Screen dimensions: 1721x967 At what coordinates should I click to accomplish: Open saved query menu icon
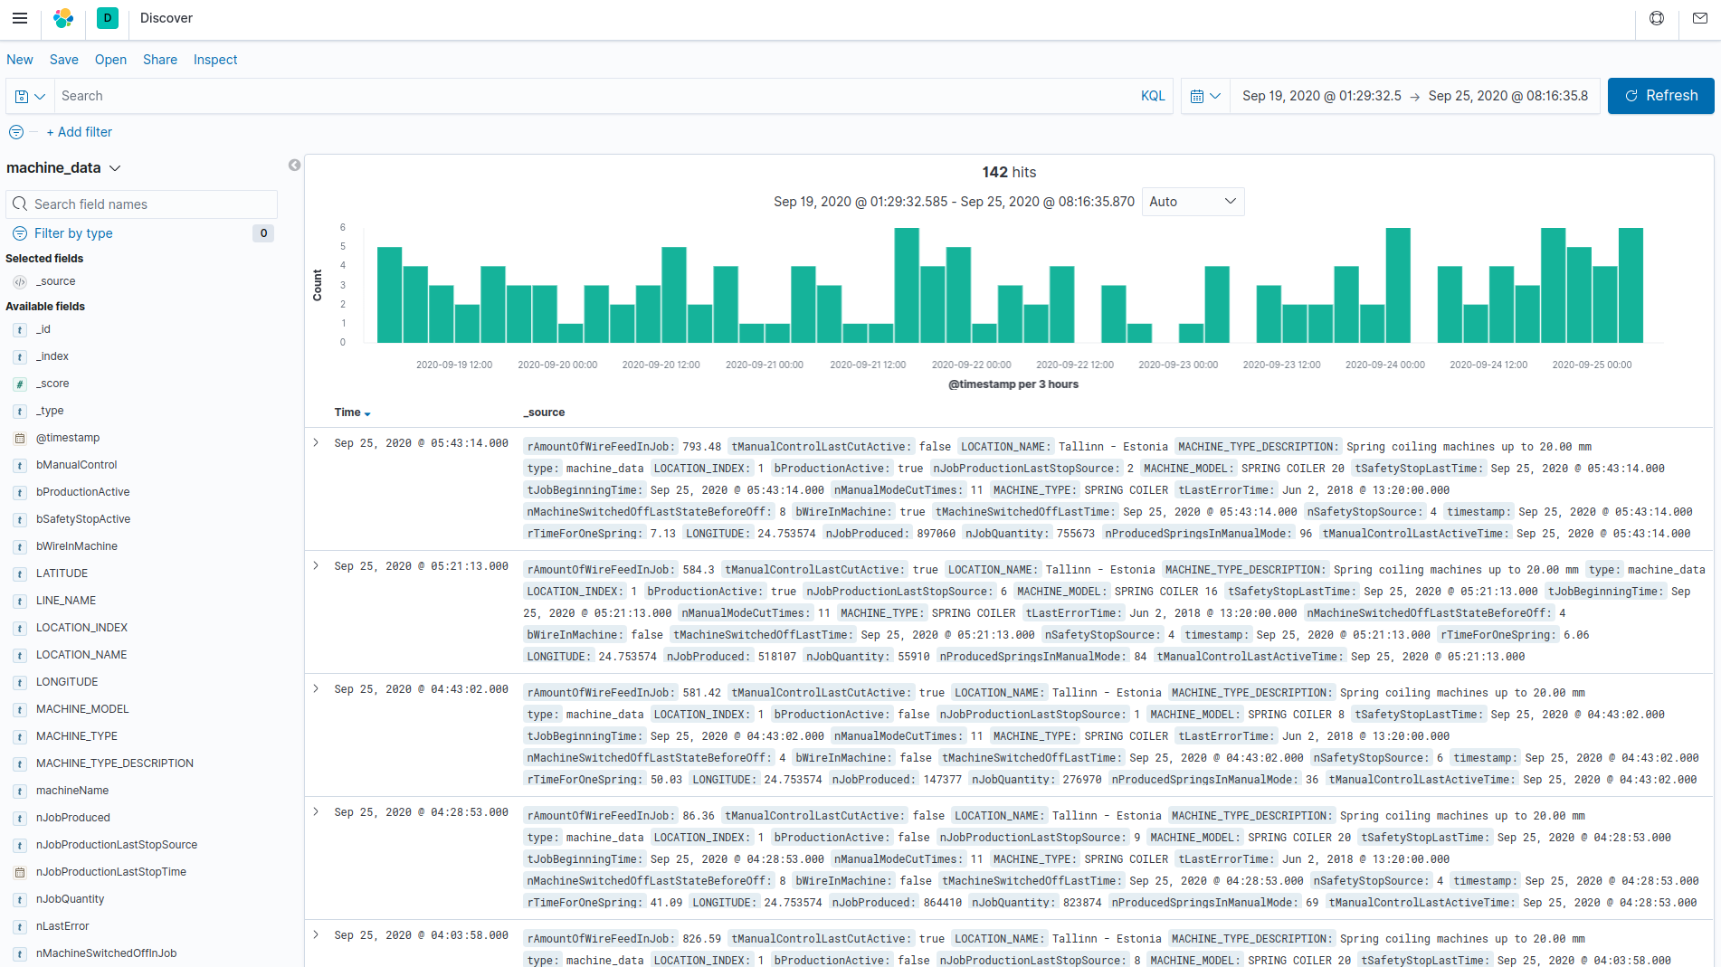30,96
